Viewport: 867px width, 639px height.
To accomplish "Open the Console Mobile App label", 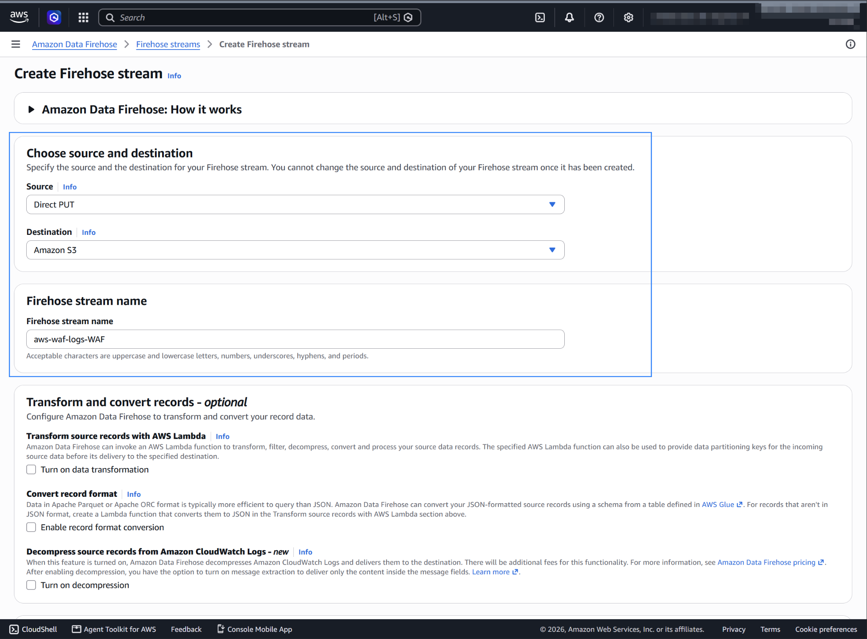I will (x=260, y=629).
